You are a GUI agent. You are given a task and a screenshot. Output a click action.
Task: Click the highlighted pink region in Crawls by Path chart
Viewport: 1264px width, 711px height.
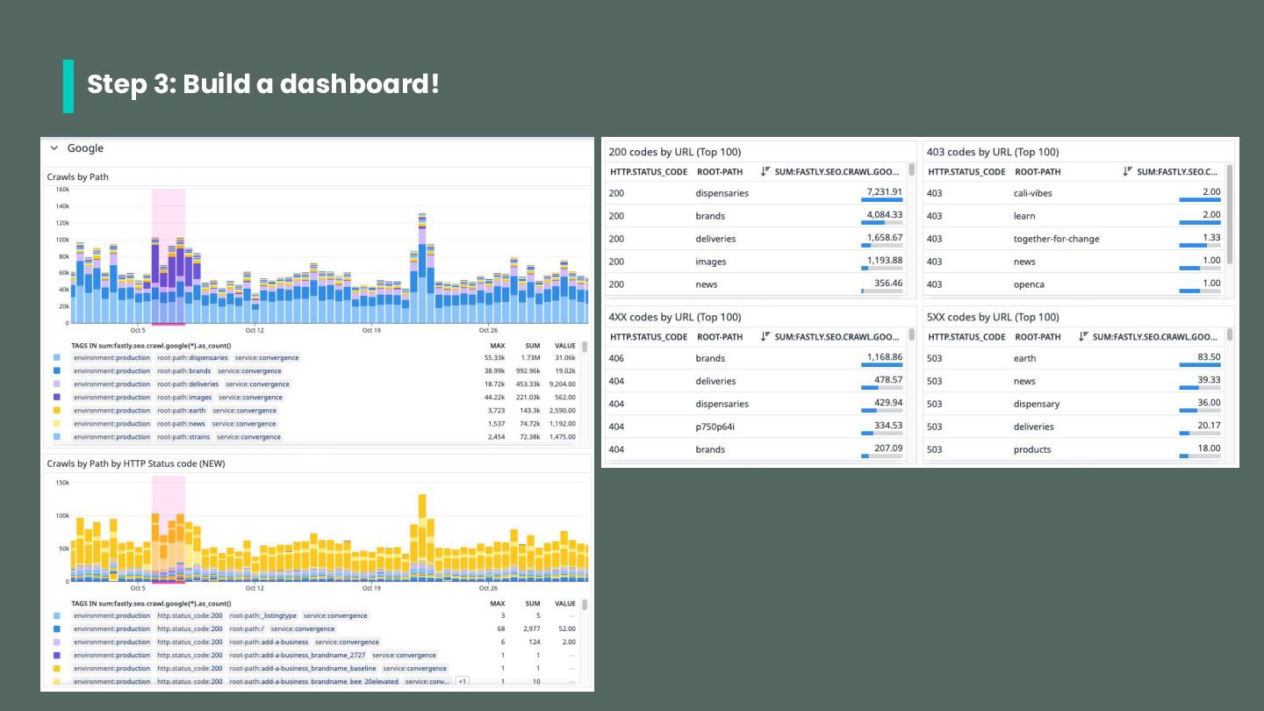[x=169, y=256]
